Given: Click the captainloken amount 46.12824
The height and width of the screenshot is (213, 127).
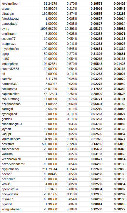Looking at the screenshot, I should click(x=48, y=94).
